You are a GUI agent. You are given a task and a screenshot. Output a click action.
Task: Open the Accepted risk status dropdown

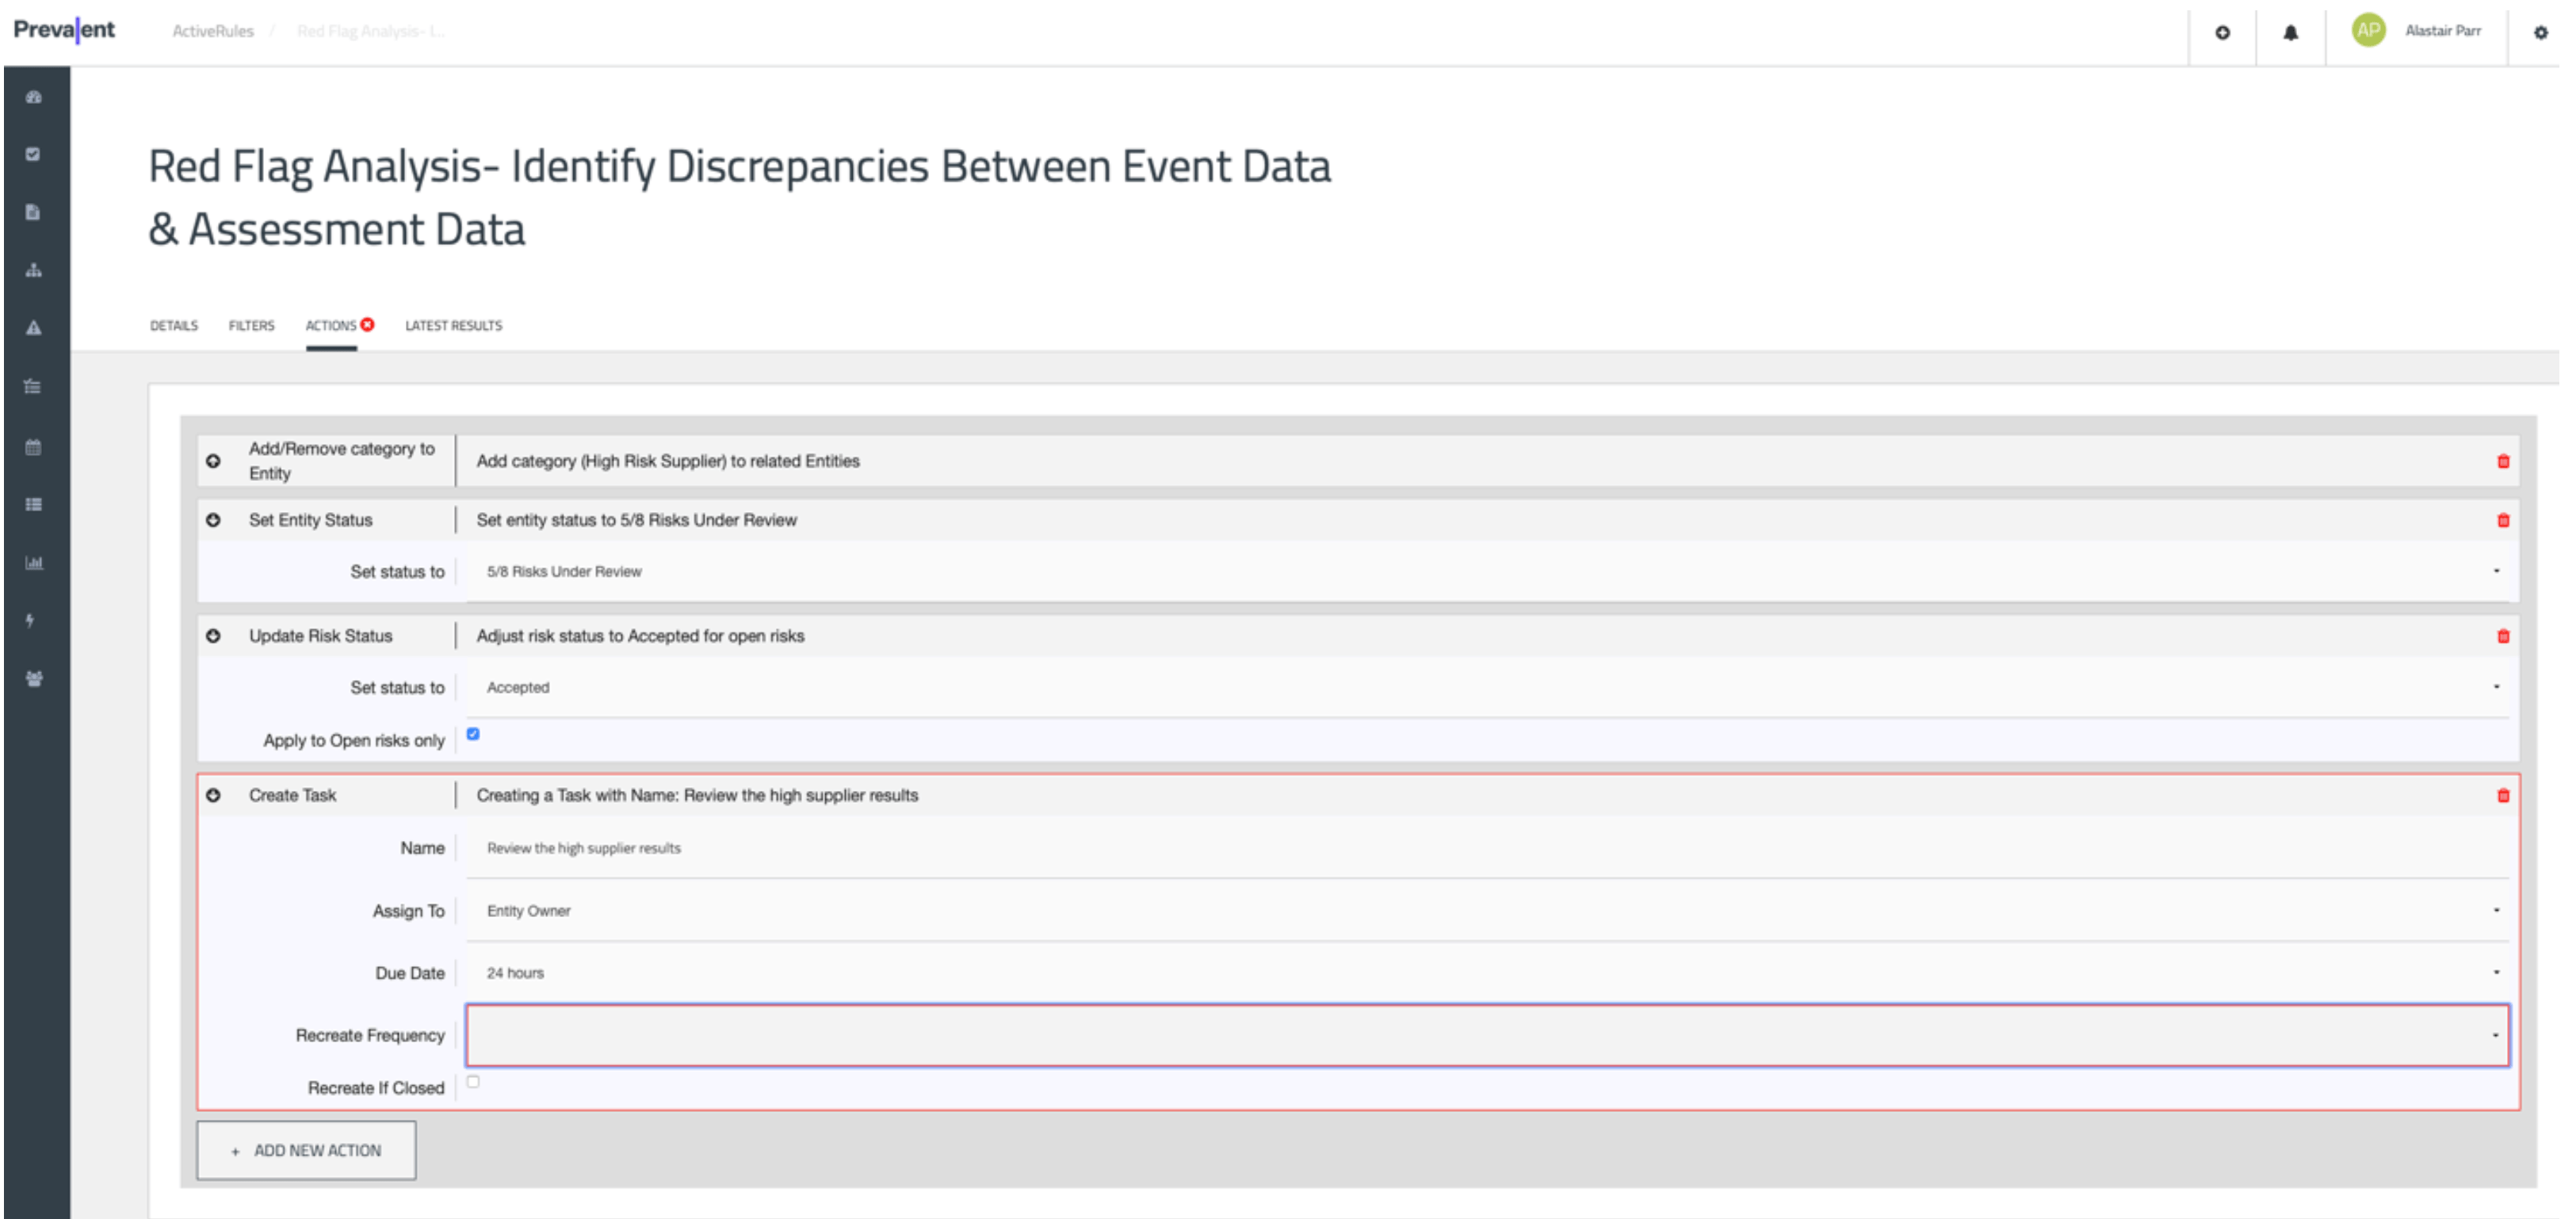pos(1488,688)
